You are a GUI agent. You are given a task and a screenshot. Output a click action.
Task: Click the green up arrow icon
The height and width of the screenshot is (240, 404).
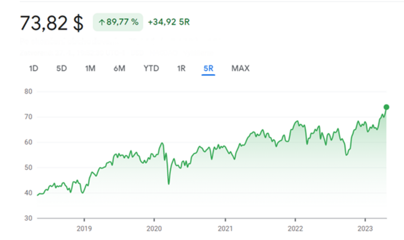pyautogui.click(x=101, y=22)
